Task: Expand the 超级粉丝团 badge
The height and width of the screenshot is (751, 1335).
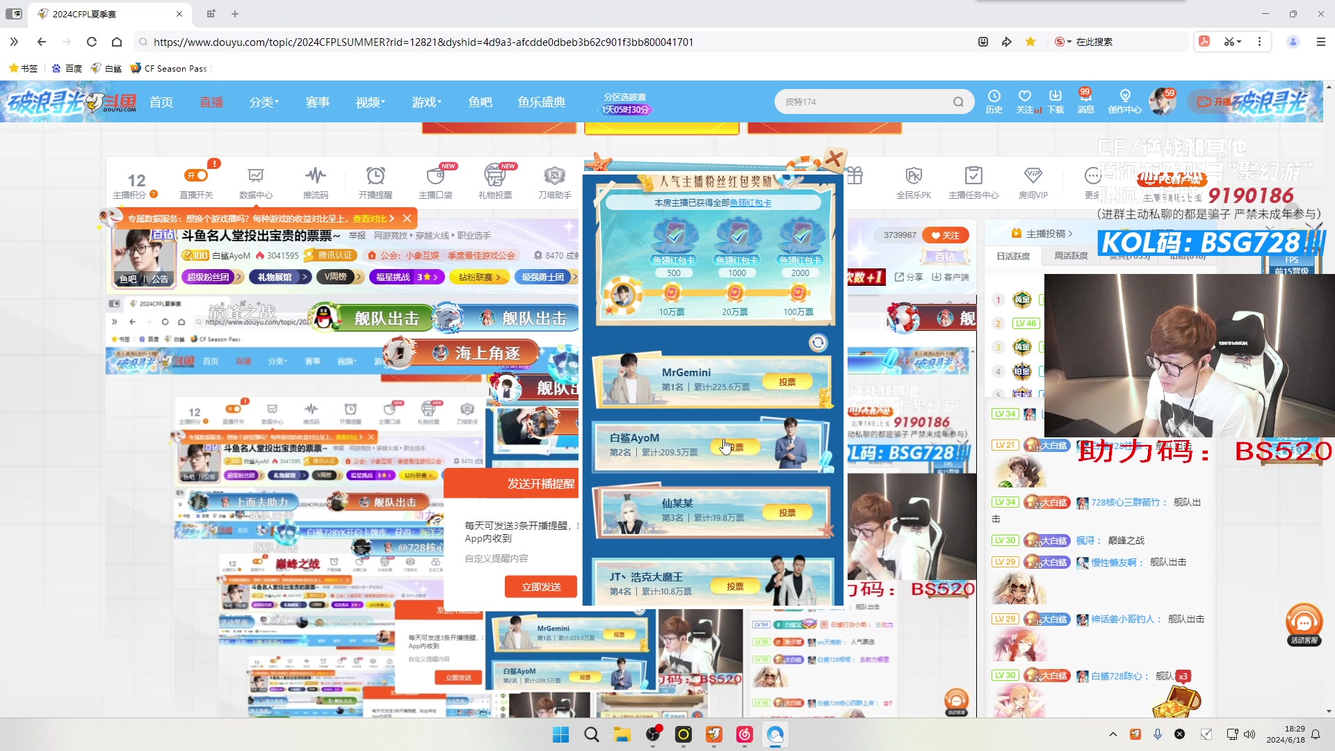Action: pos(212,277)
